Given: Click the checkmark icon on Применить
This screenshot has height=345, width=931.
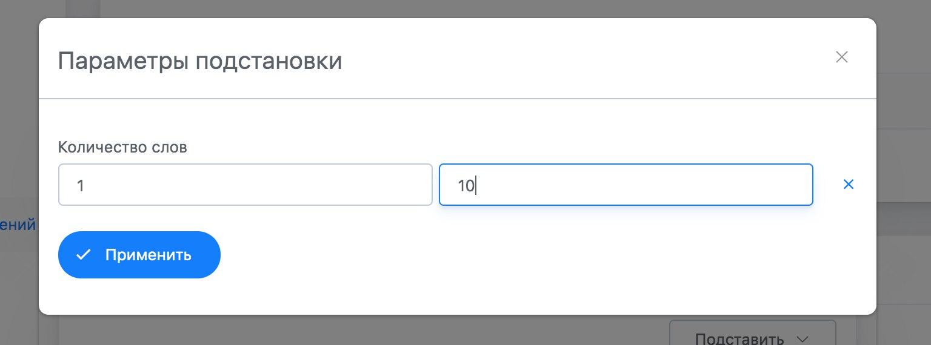Looking at the screenshot, I should (x=84, y=255).
